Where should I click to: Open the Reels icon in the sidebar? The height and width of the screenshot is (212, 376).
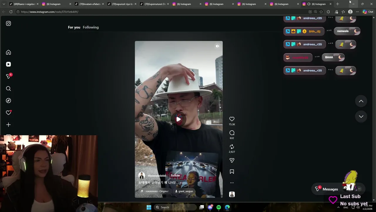(9, 64)
